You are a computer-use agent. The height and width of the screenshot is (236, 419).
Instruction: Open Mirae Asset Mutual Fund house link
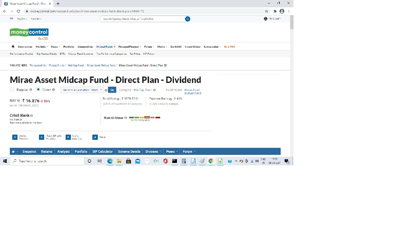tap(193, 92)
